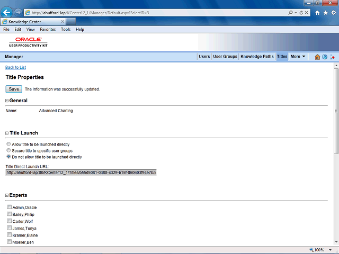Click the Oracle User Productivity Kit logo
Image resolution: width=339 pixels, height=254 pixels.
tap(28, 42)
